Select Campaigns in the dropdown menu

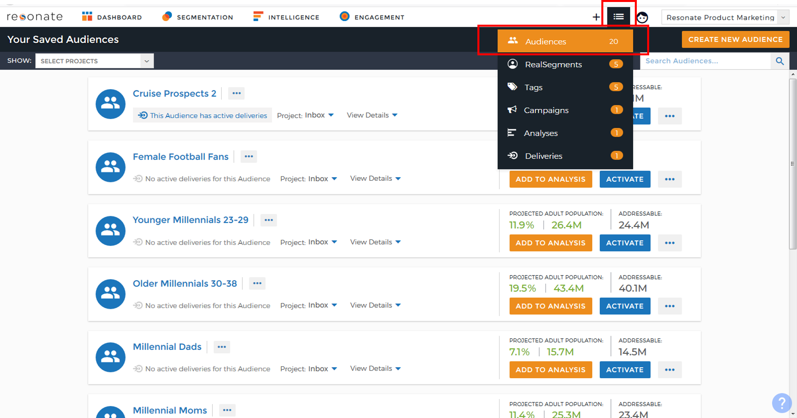click(565, 110)
